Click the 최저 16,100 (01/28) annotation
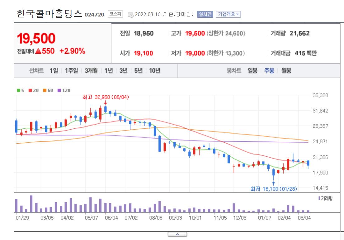 [x=274, y=189]
